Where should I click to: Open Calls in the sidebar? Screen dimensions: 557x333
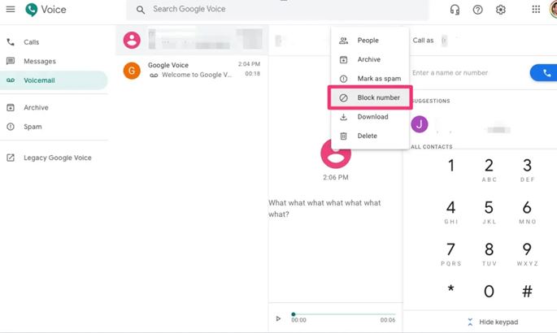[54, 42]
